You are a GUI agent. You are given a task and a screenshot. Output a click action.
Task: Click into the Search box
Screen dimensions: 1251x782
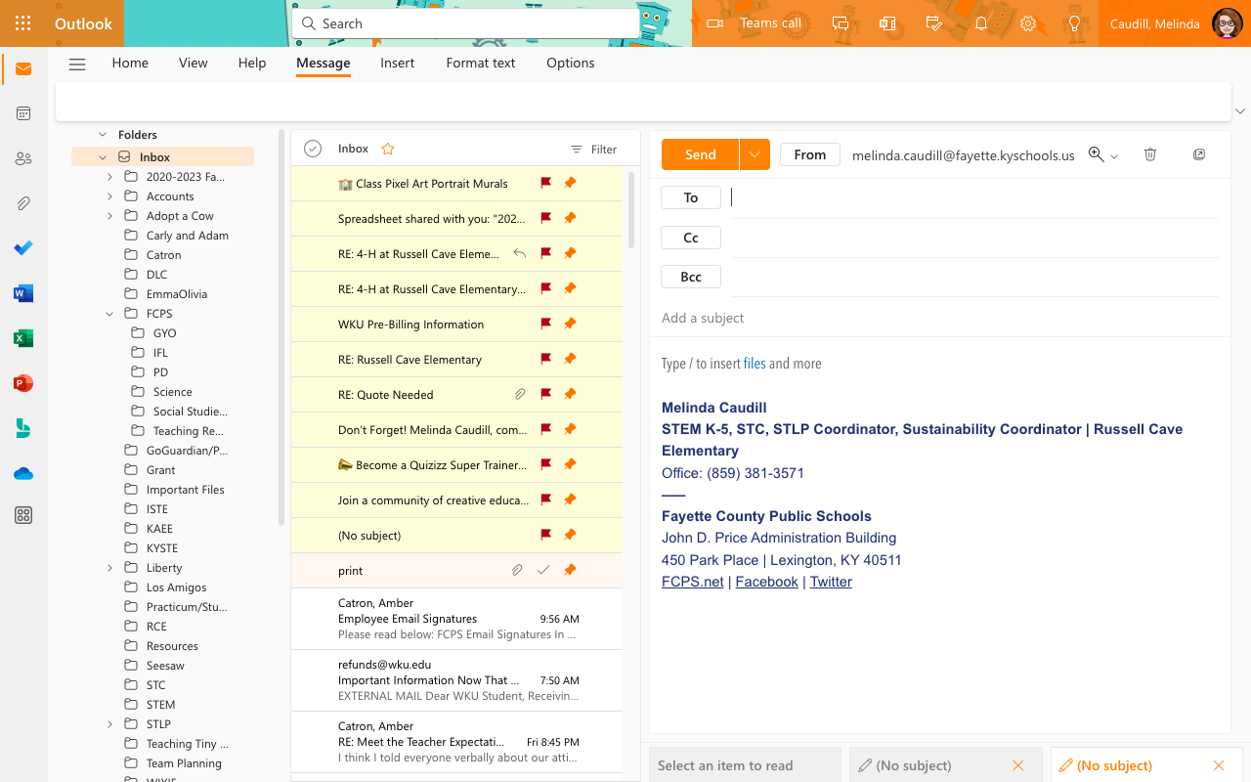(466, 23)
